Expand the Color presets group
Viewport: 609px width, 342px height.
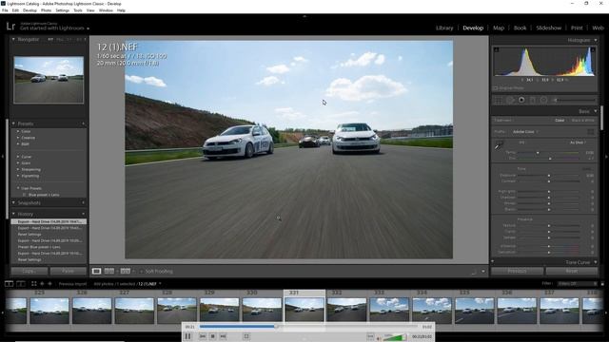point(18,131)
